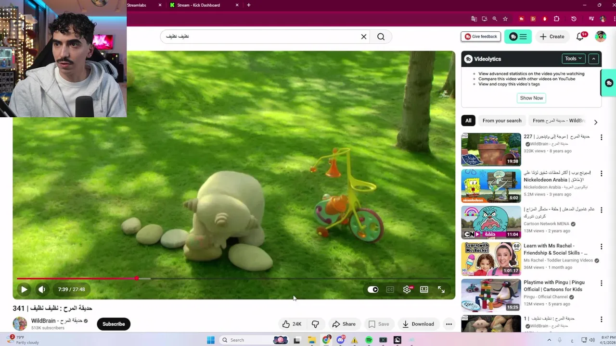Like the video with 24K likes
This screenshot has width=616, height=346.
coord(292,324)
